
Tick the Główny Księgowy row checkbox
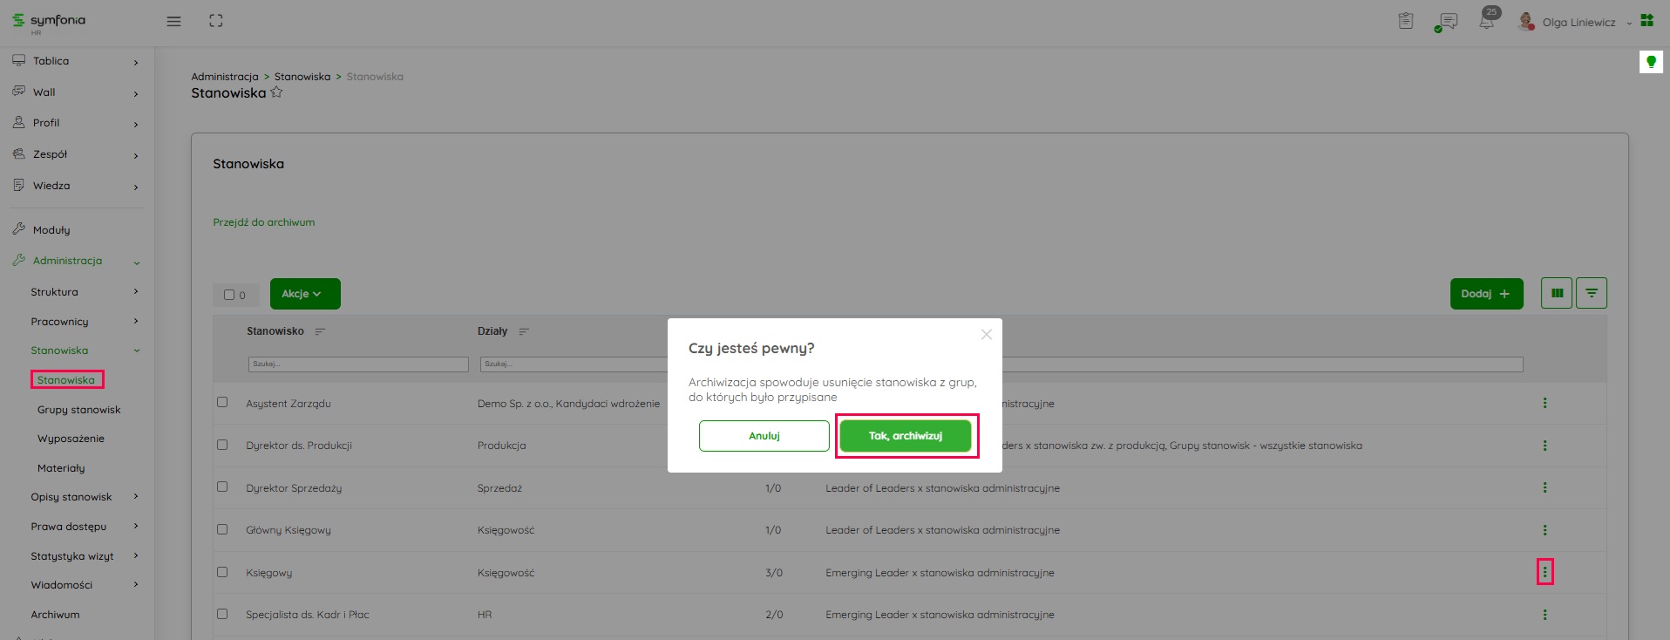click(x=222, y=529)
